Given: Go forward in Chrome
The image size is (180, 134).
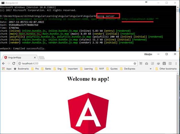Looking at the screenshot, I should 8,63.
